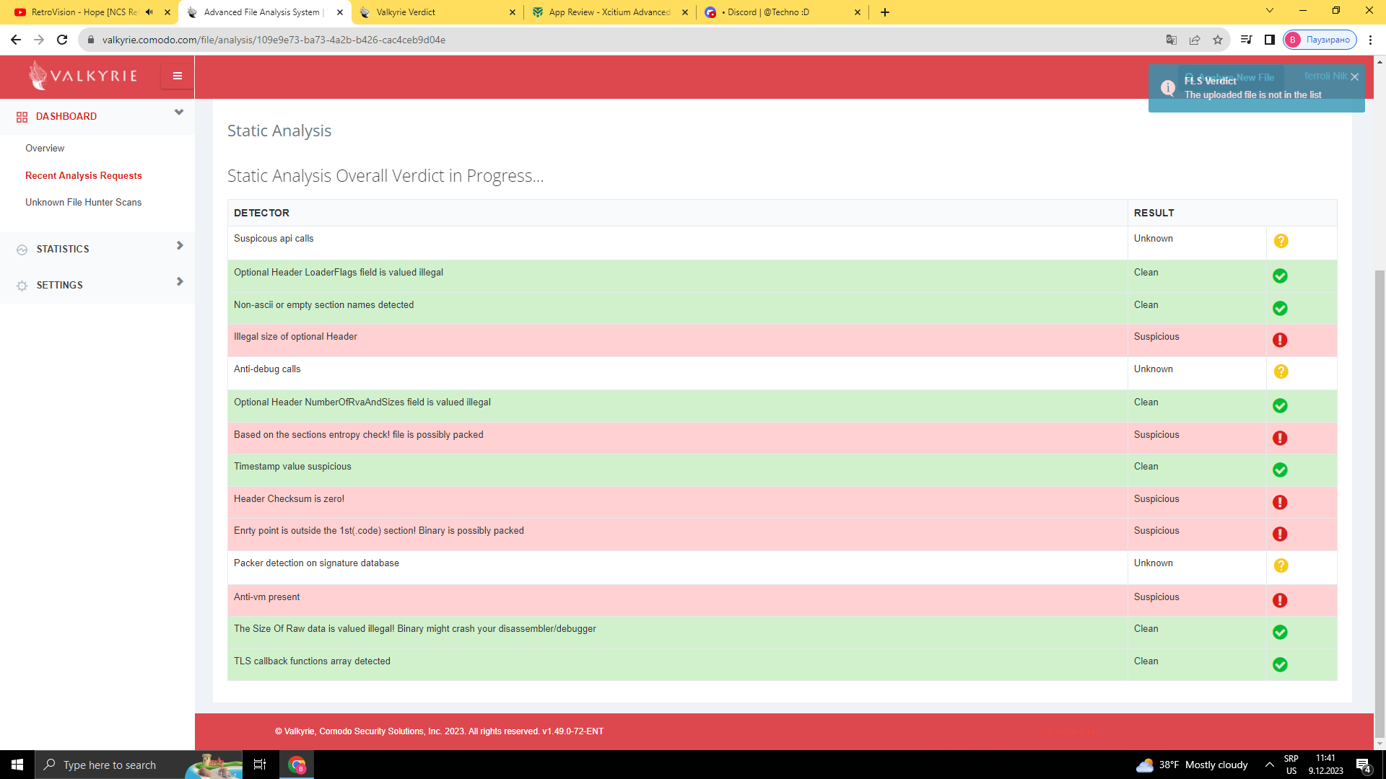Collapse the Dashboard section

coord(179,113)
